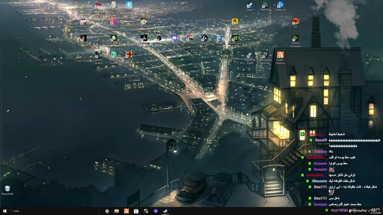
Task: Open the orange FiveM taskbar icon
Action: (127, 211)
